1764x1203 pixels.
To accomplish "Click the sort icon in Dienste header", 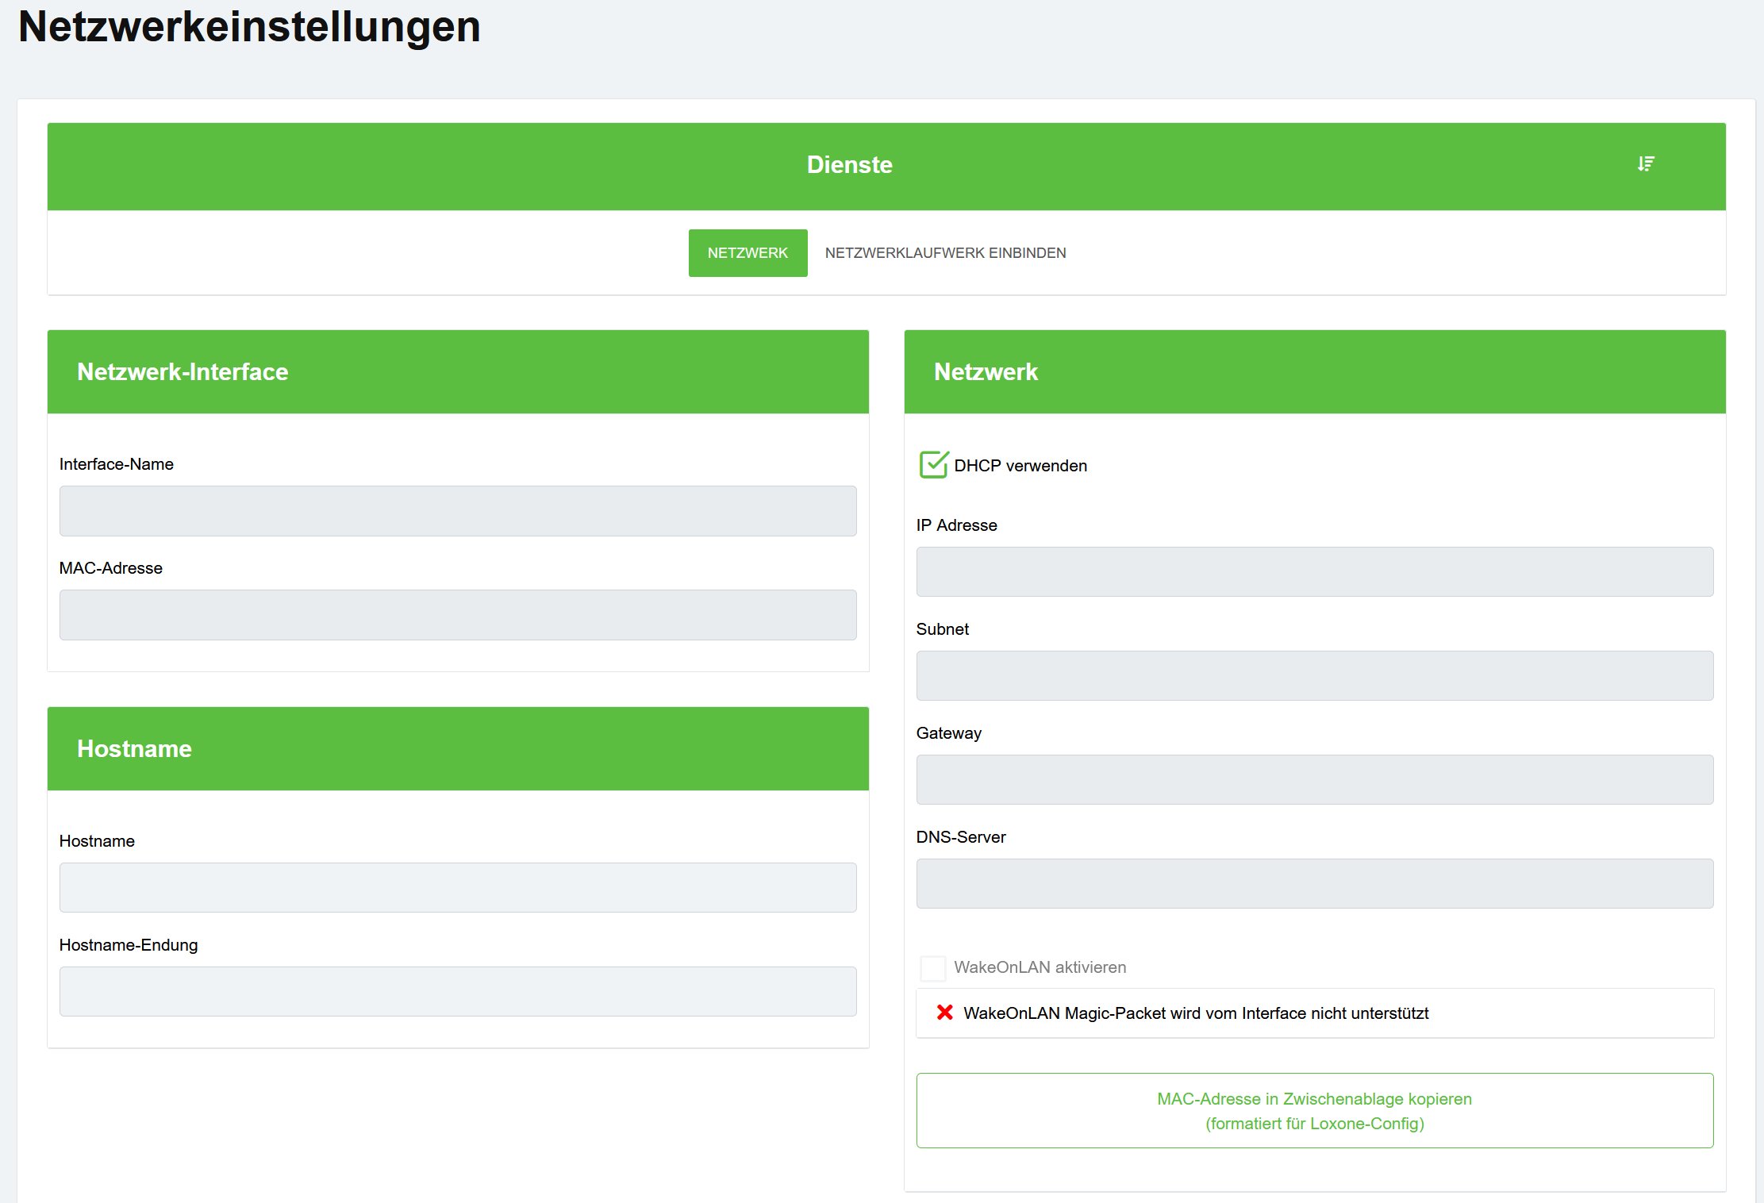I will coord(1646,163).
